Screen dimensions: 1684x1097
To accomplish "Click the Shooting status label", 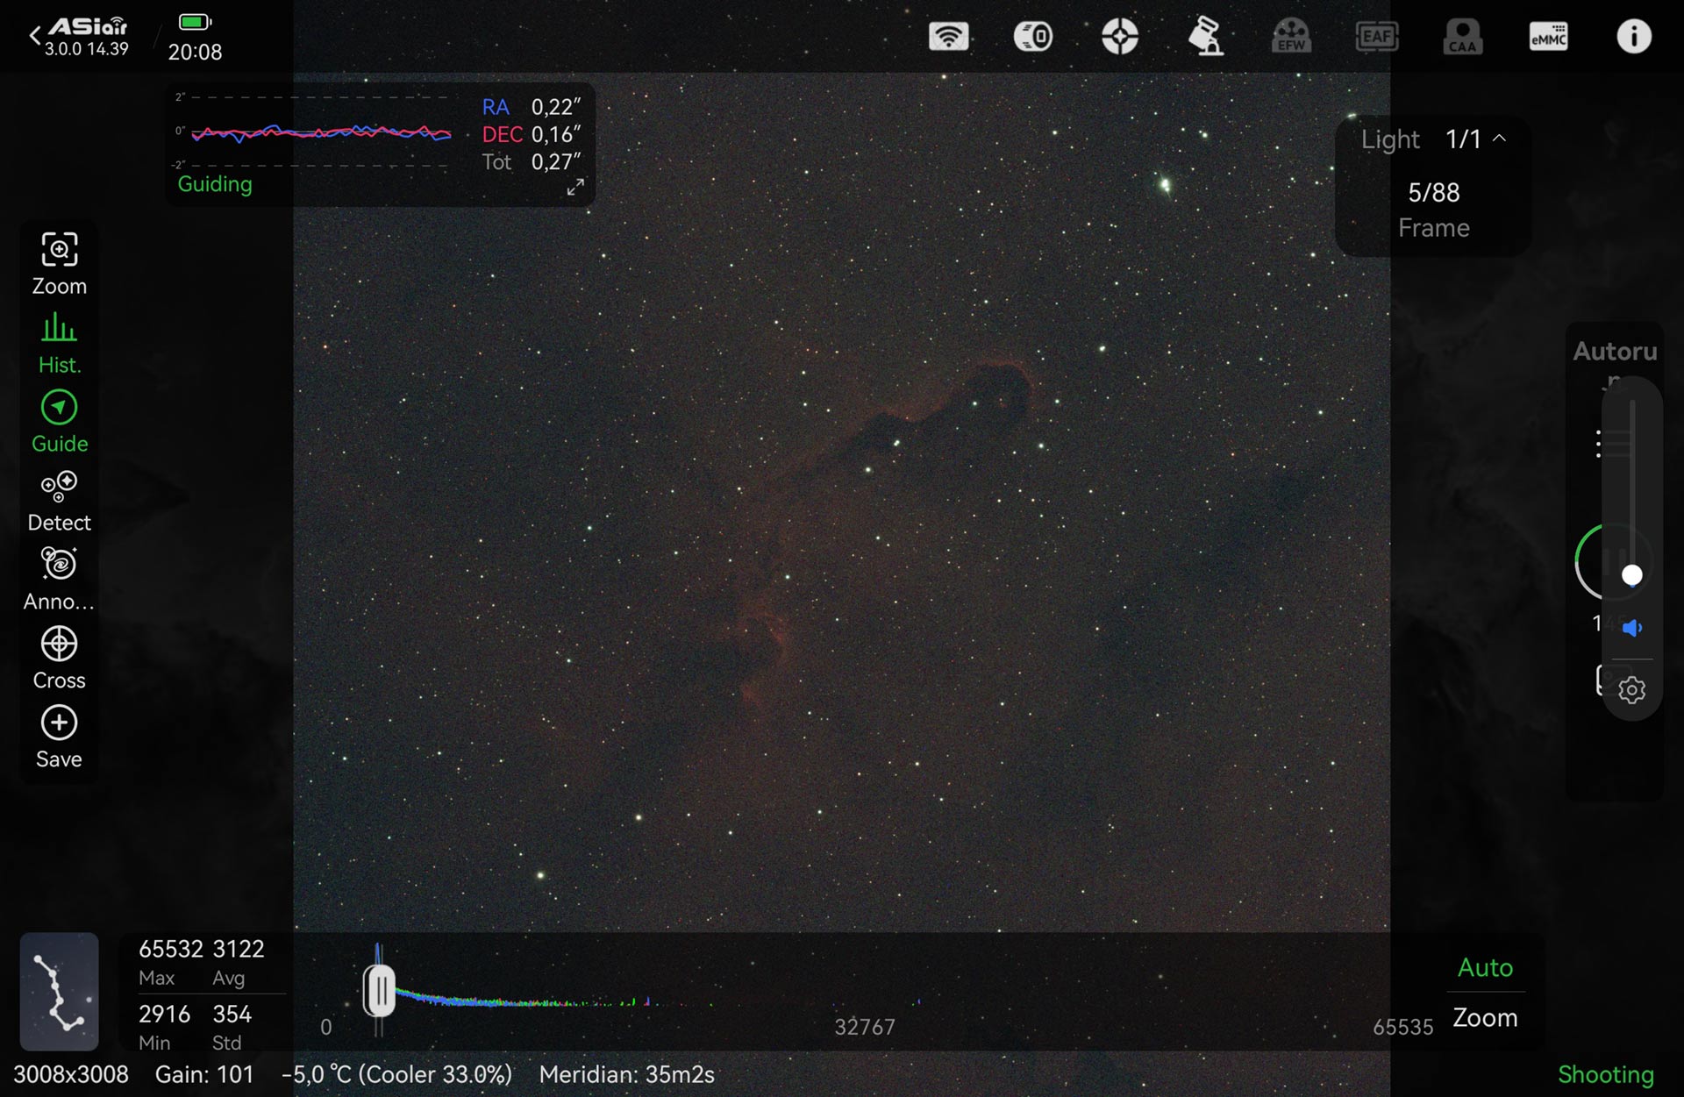I will coord(1605,1074).
